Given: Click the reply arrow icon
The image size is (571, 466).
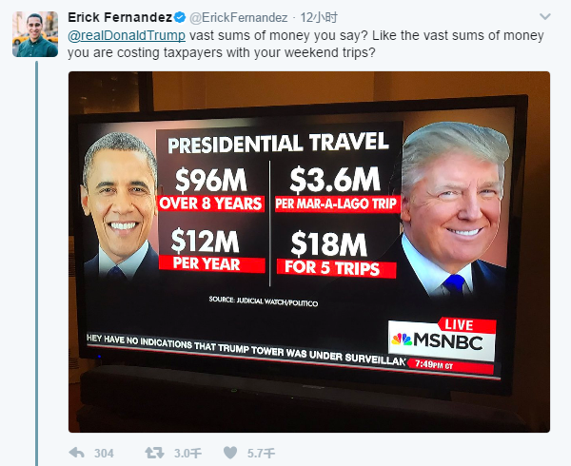Looking at the screenshot, I should (x=77, y=453).
